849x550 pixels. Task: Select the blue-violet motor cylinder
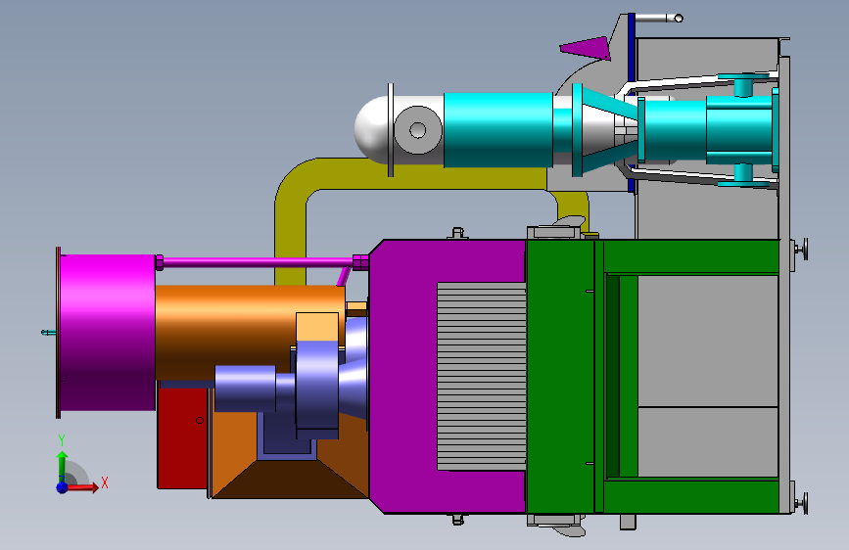pos(245,389)
